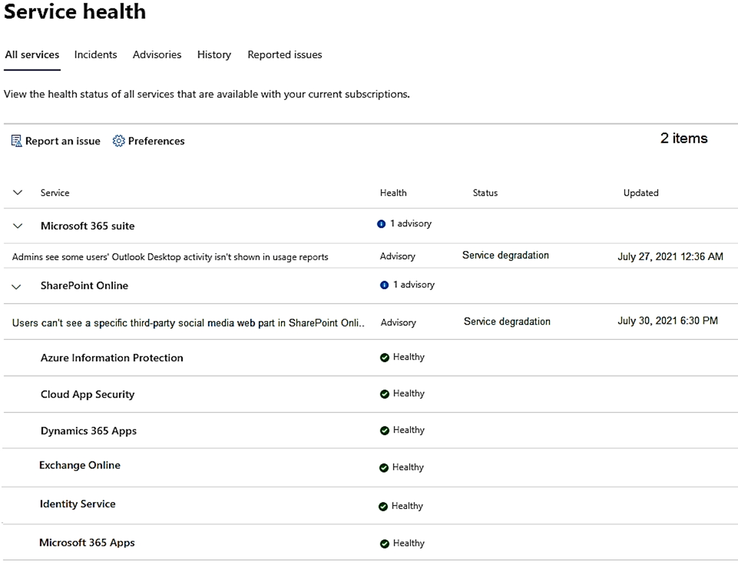Click Service degradation status for Outlook advisory
Image resolution: width=738 pixels, height=570 pixels.
[506, 255]
